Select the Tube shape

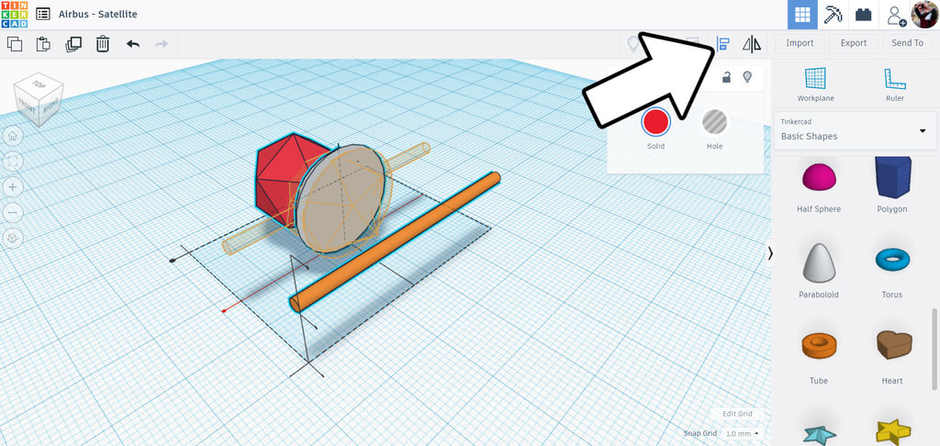818,357
